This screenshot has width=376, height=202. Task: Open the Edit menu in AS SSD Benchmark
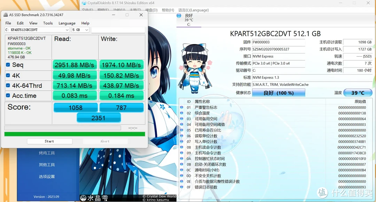(20, 23)
